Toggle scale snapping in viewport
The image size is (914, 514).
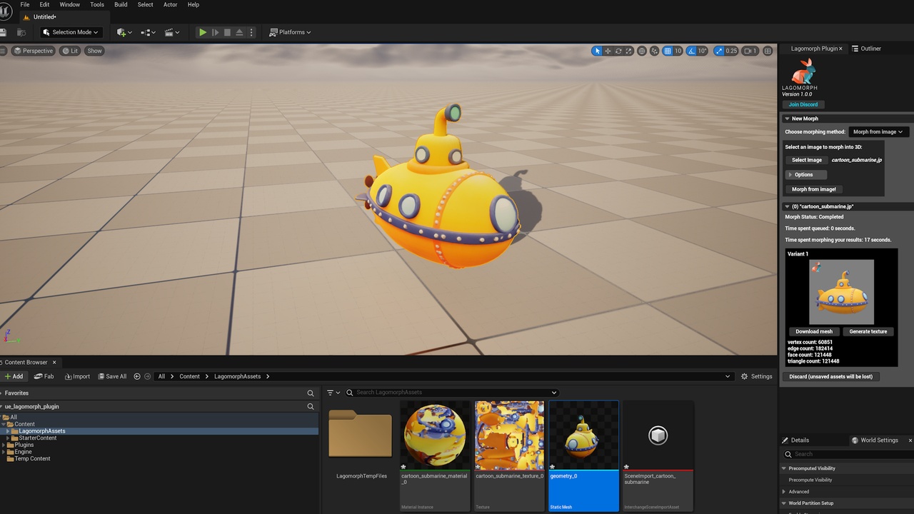coord(718,51)
